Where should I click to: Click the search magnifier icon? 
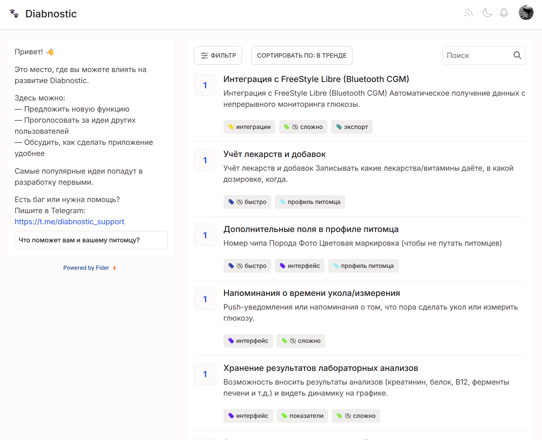[517, 55]
